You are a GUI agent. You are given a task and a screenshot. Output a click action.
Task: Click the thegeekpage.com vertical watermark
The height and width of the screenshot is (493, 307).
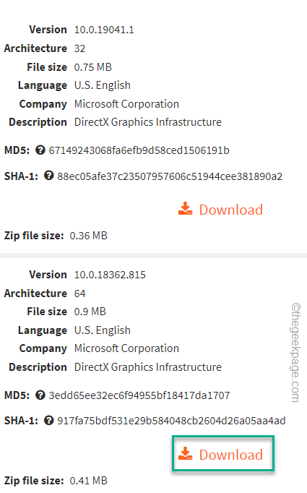(295, 353)
